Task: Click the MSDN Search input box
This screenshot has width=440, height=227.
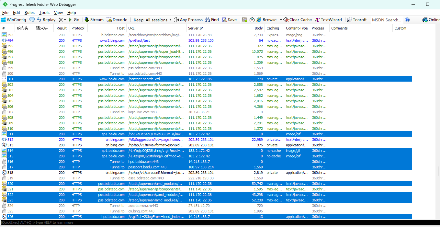Action: (x=387, y=20)
